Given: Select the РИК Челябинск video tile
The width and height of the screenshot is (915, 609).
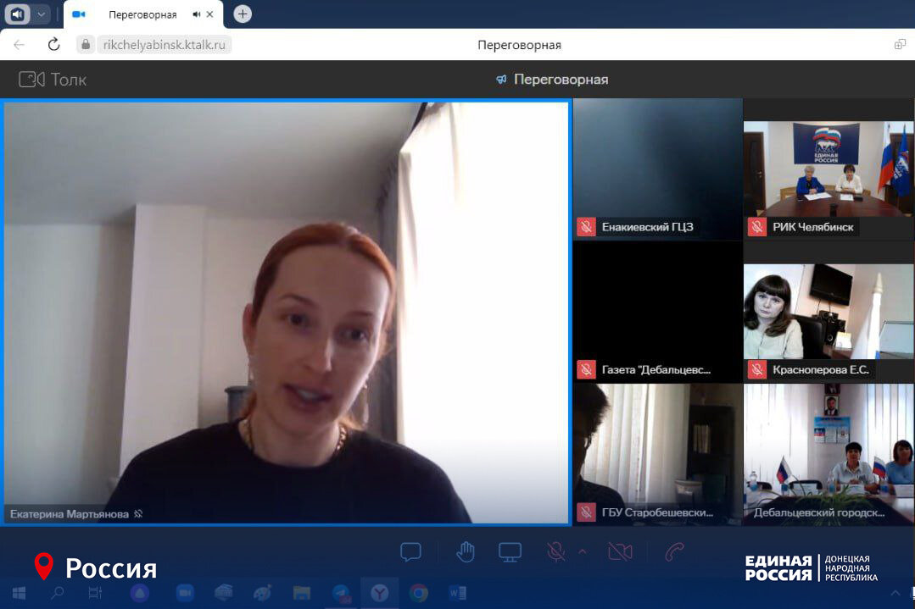Looking at the screenshot, I should coord(829,169).
